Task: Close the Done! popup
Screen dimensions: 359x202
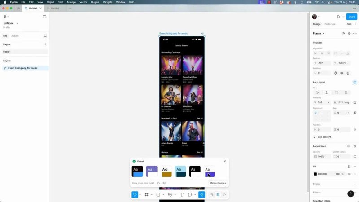Action: 225,162
